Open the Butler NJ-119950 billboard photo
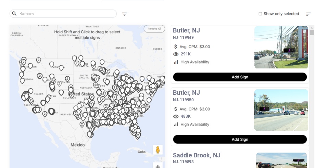Image resolution: width=315 pixels, height=168 pixels. 281,110
